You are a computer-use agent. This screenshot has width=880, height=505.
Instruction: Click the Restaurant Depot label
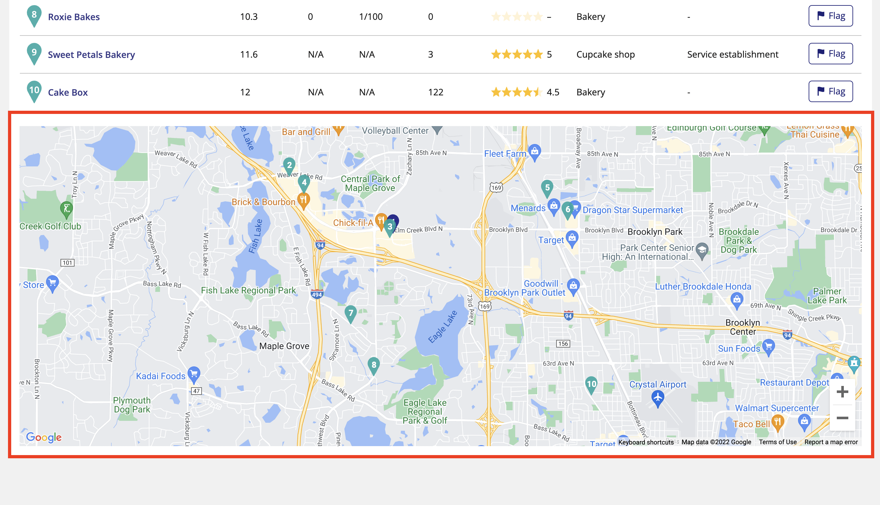[x=795, y=382]
